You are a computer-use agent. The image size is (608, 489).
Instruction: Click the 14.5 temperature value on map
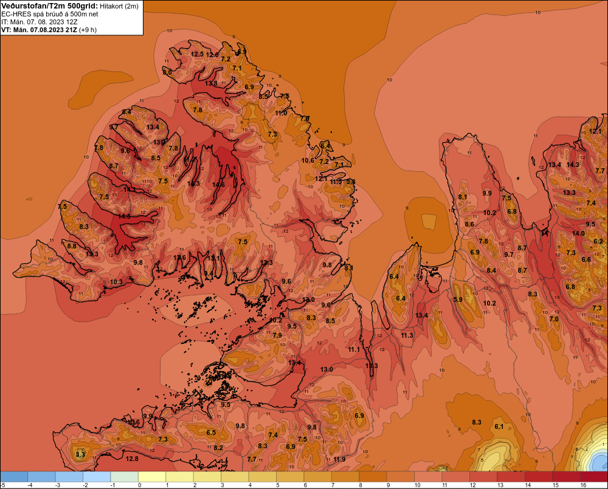(125, 217)
